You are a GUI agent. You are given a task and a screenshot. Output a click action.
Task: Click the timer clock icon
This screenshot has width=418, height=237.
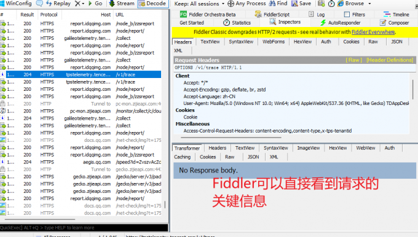point(331,4)
